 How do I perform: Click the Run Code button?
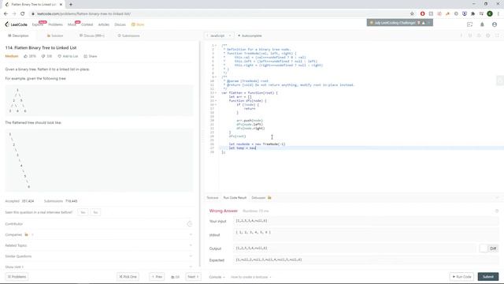tap(461, 277)
